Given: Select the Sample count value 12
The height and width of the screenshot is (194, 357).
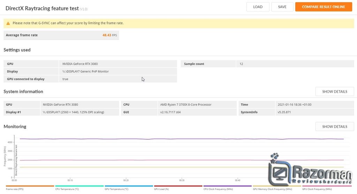Looking at the screenshot, I should click(241, 64).
